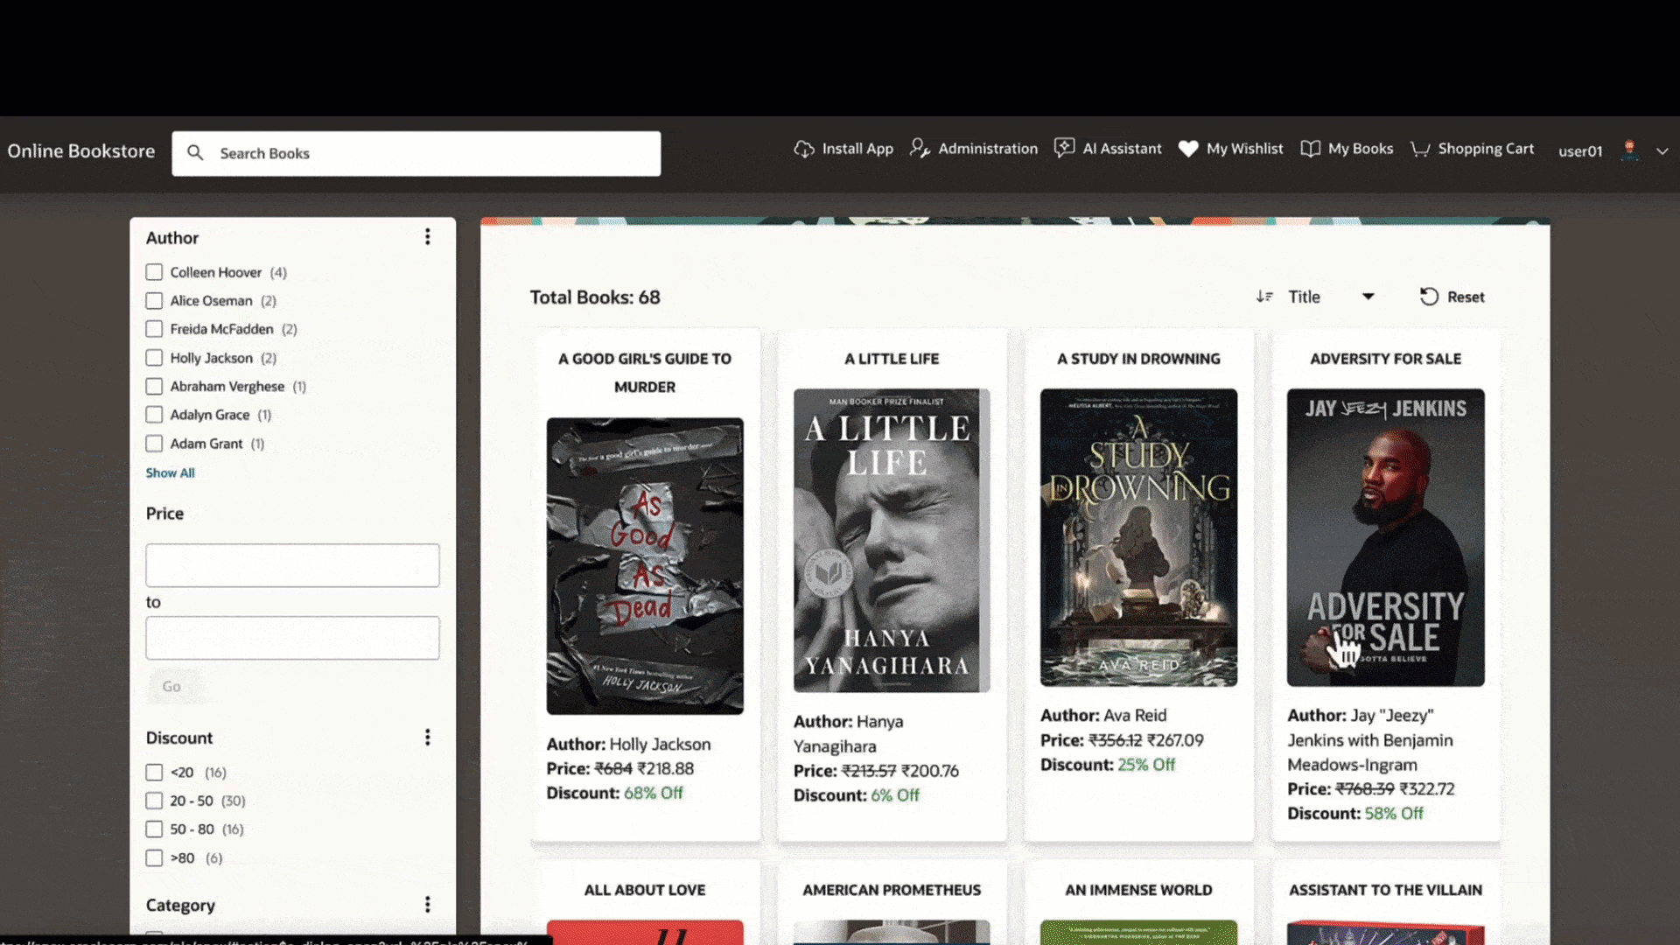Open the A Little Life book cover
The height and width of the screenshot is (945, 1680).
pyautogui.click(x=891, y=540)
